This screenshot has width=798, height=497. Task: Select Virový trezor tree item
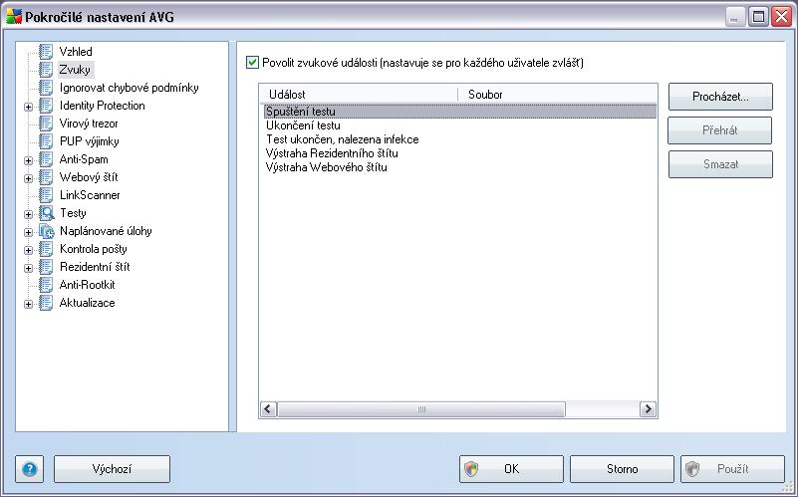tap(89, 124)
